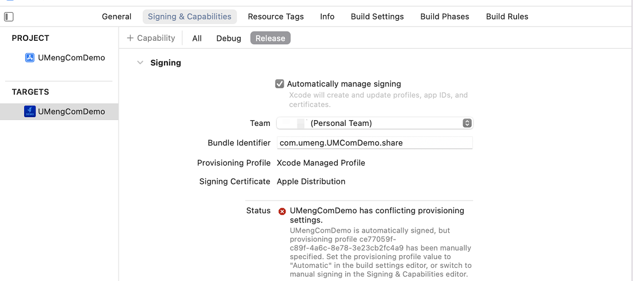Click the Xcode Managed Profile text
The height and width of the screenshot is (281, 633).
(321, 163)
